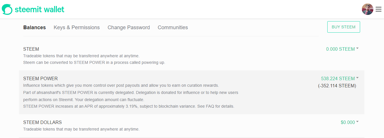Click the STEEM section heading
This screenshot has height=138, width=384.
pyautogui.click(x=31, y=49)
